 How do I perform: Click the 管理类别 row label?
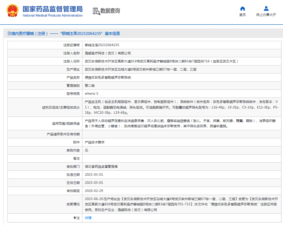click(x=73, y=86)
